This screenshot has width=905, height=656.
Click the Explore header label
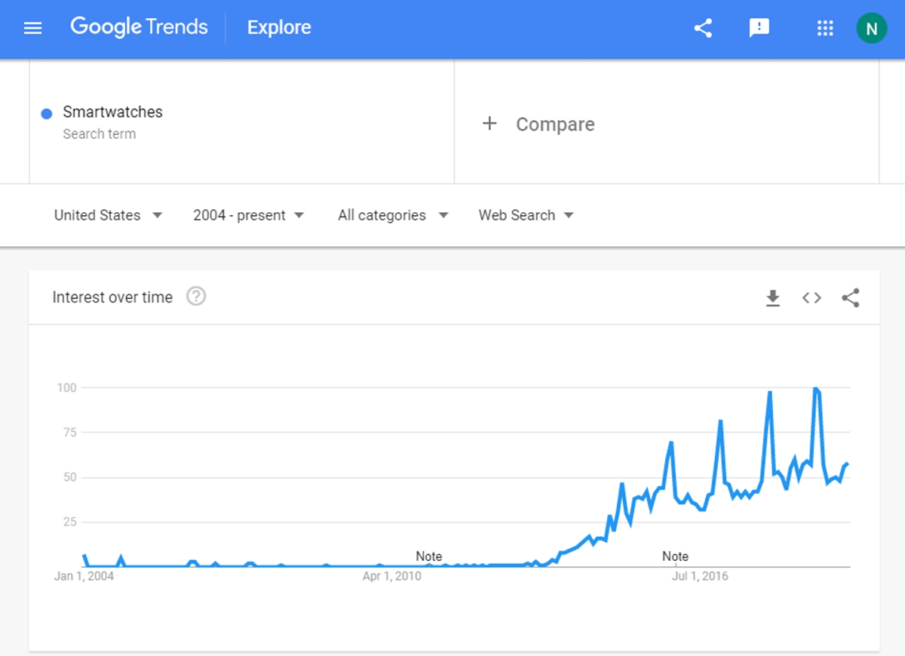coord(279,28)
